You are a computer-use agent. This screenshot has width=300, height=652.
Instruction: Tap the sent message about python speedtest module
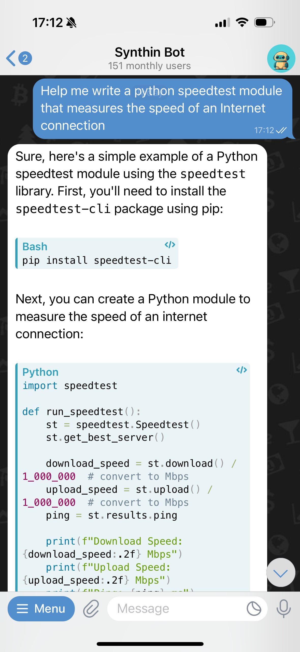coord(163,109)
